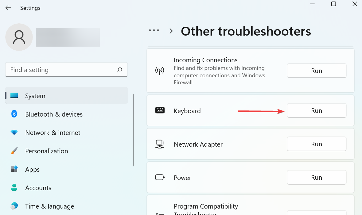Click the user profile avatar icon
This screenshot has width=362, height=215.
click(19, 37)
